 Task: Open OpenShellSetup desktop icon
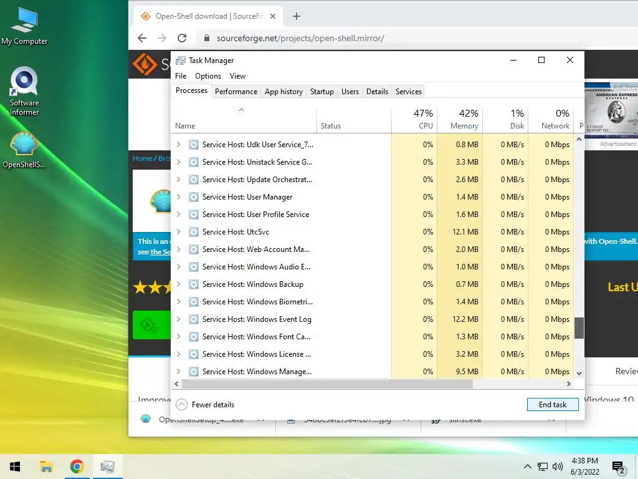point(24,150)
